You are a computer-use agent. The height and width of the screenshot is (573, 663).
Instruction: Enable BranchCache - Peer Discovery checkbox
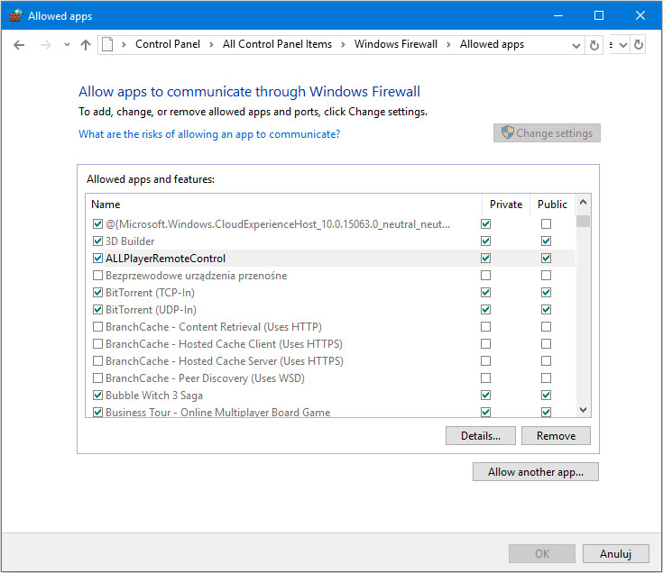[x=97, y=377]
